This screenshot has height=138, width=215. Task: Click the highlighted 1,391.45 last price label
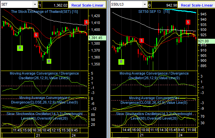click(97, 38)
